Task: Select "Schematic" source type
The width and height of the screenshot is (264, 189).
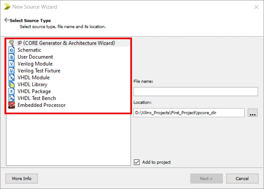Action: [29, 50]
